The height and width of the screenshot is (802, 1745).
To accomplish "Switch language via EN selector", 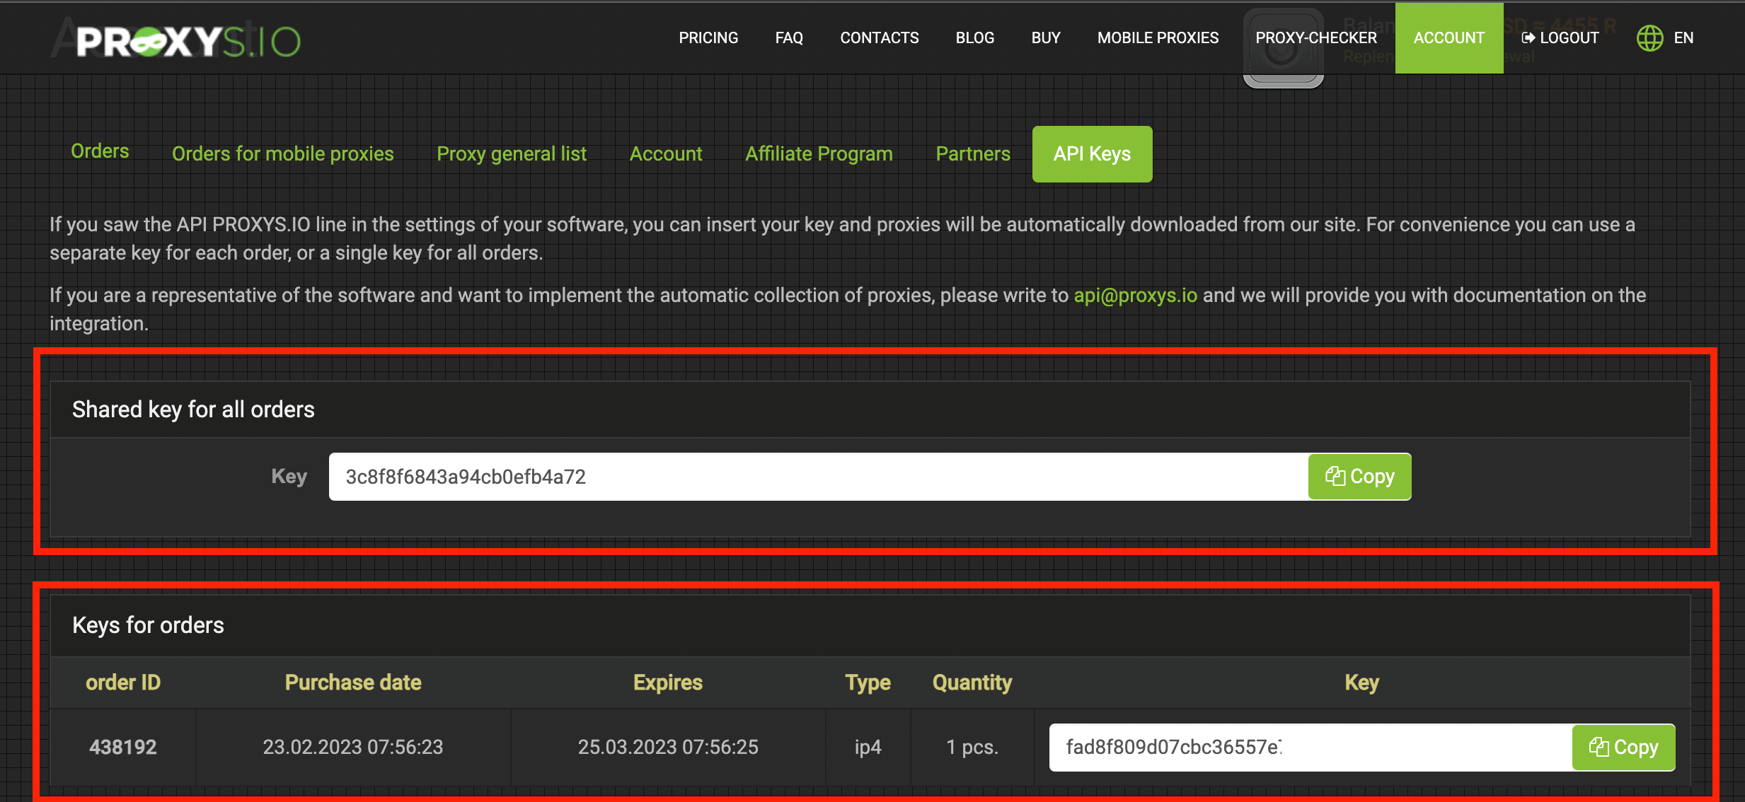I will tap(1683, 38).
